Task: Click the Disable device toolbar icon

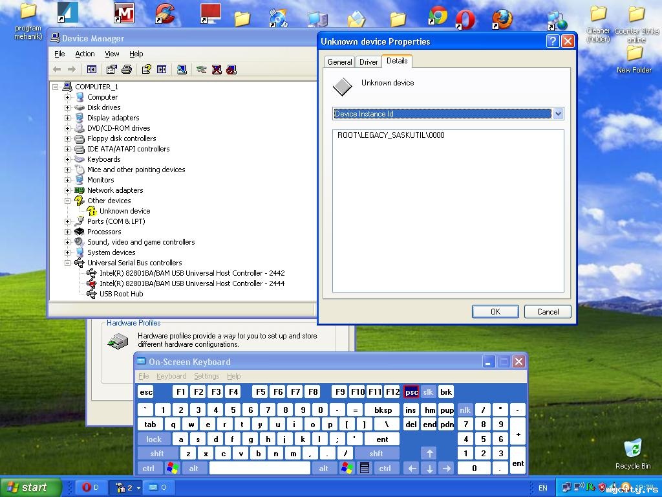Action: (x=231, y=69)
